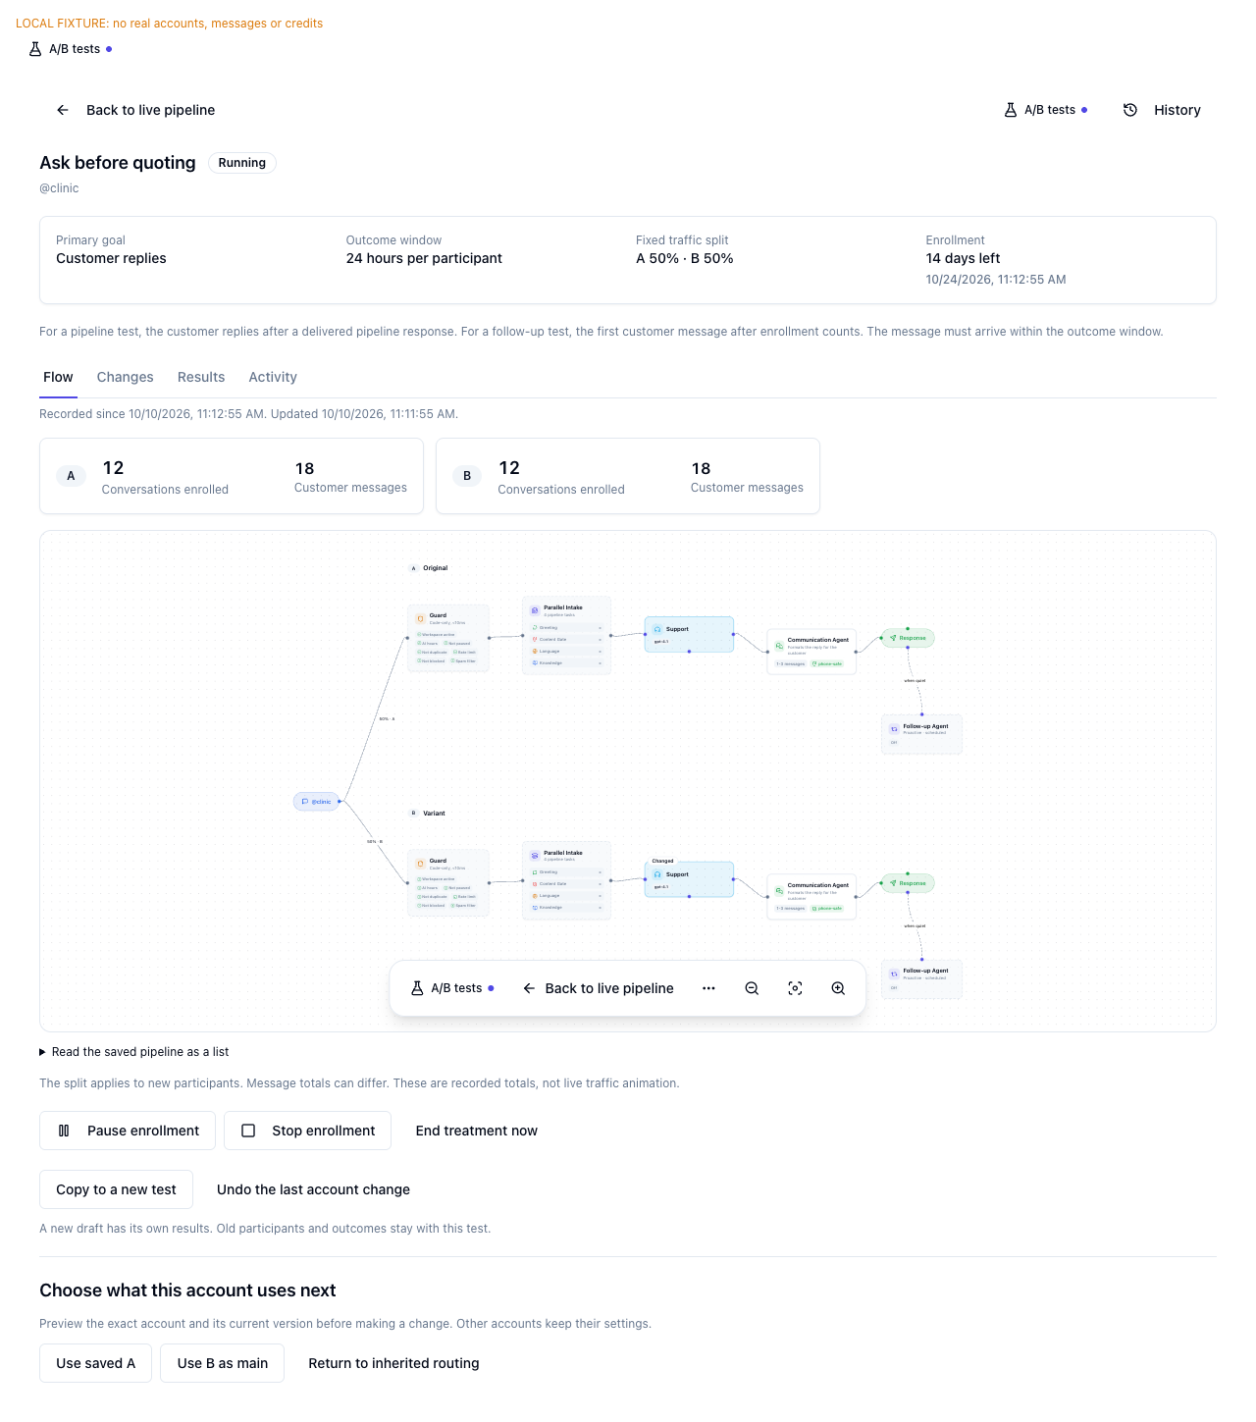Click the flask icon below the local fixture banner
This screenshot has width=1256, height=1422.
pos(35,49)
